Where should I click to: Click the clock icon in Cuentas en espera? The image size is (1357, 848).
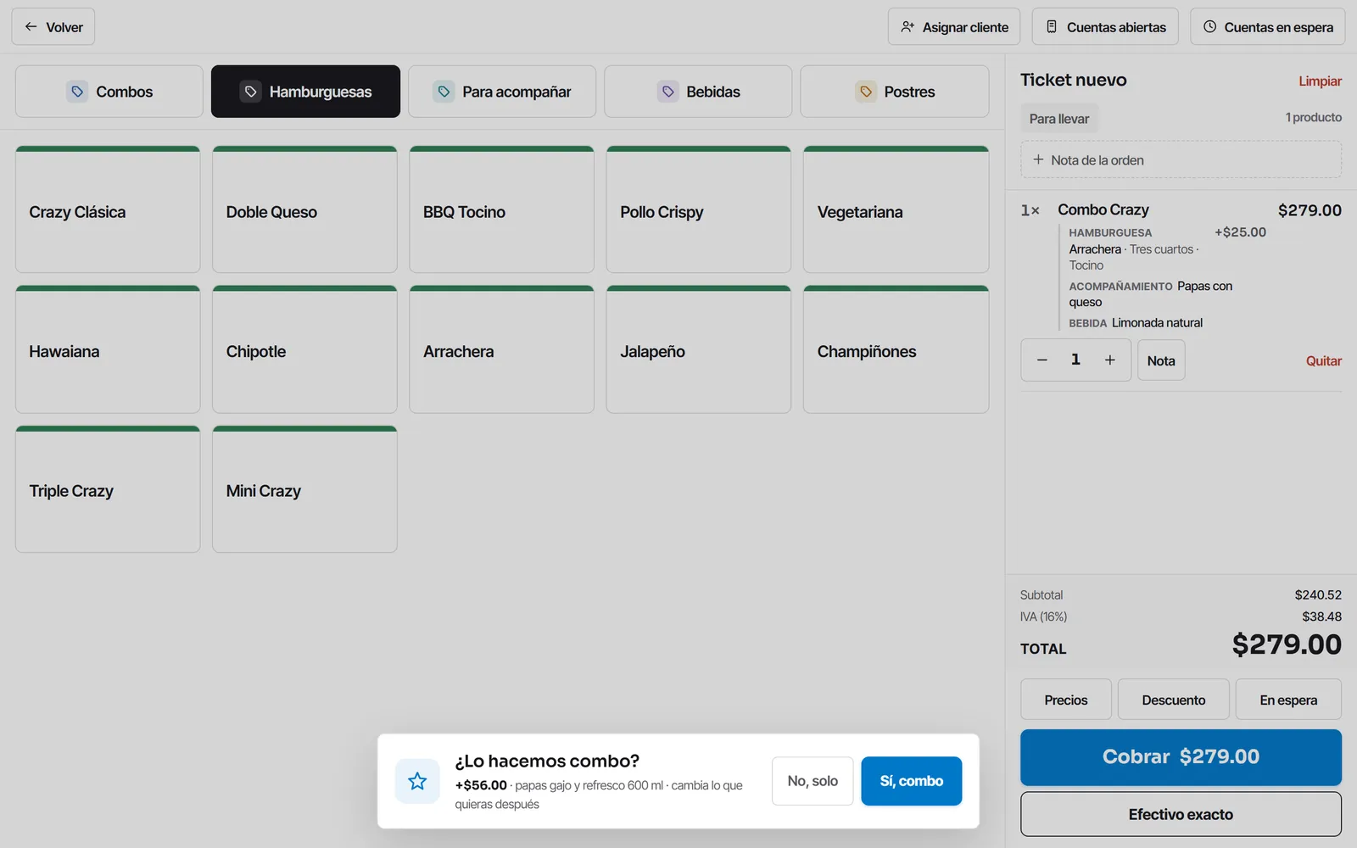pos(1209,27)
